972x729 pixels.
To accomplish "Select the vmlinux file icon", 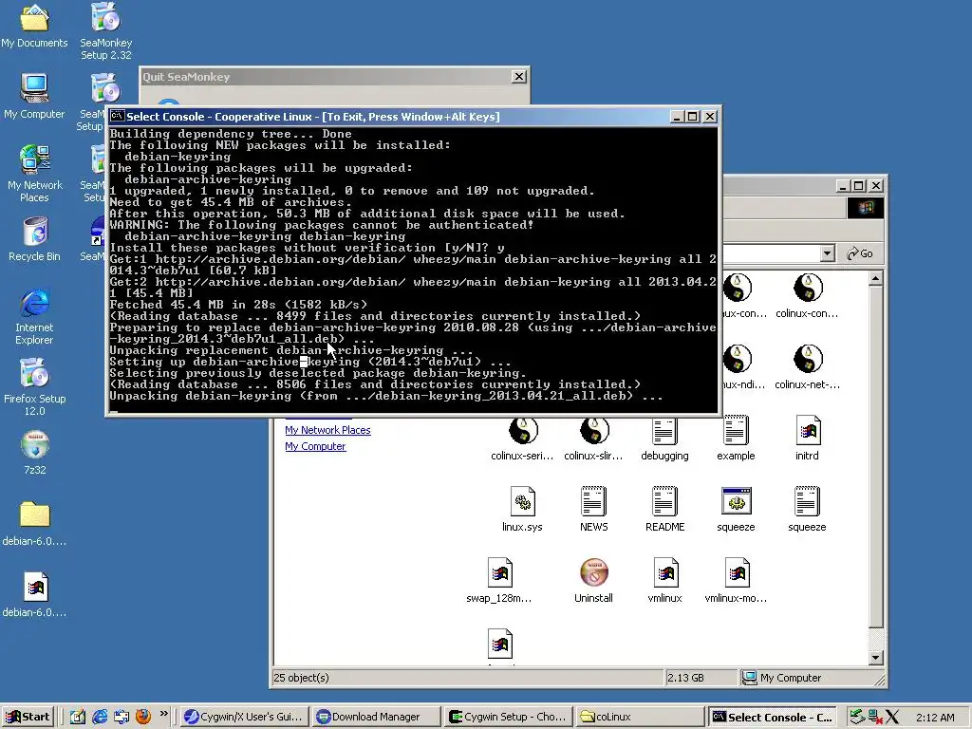I will (664, 582).
